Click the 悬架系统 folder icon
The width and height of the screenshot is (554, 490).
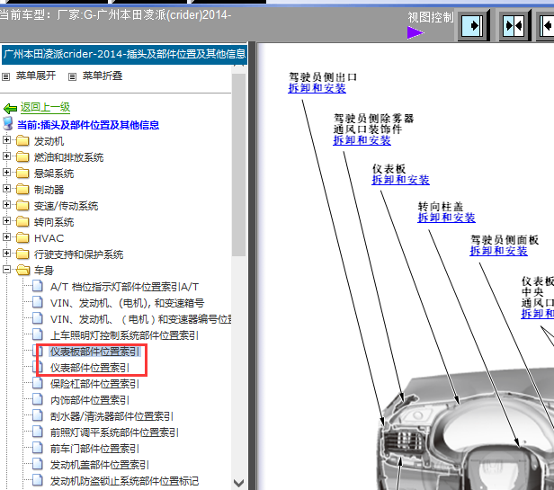(x=22, y=173)
